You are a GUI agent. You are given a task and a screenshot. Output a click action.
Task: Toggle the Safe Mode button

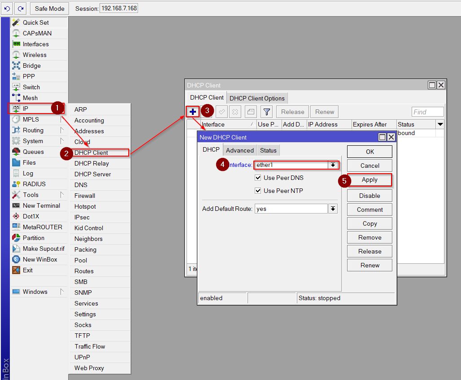pos(49,9)
